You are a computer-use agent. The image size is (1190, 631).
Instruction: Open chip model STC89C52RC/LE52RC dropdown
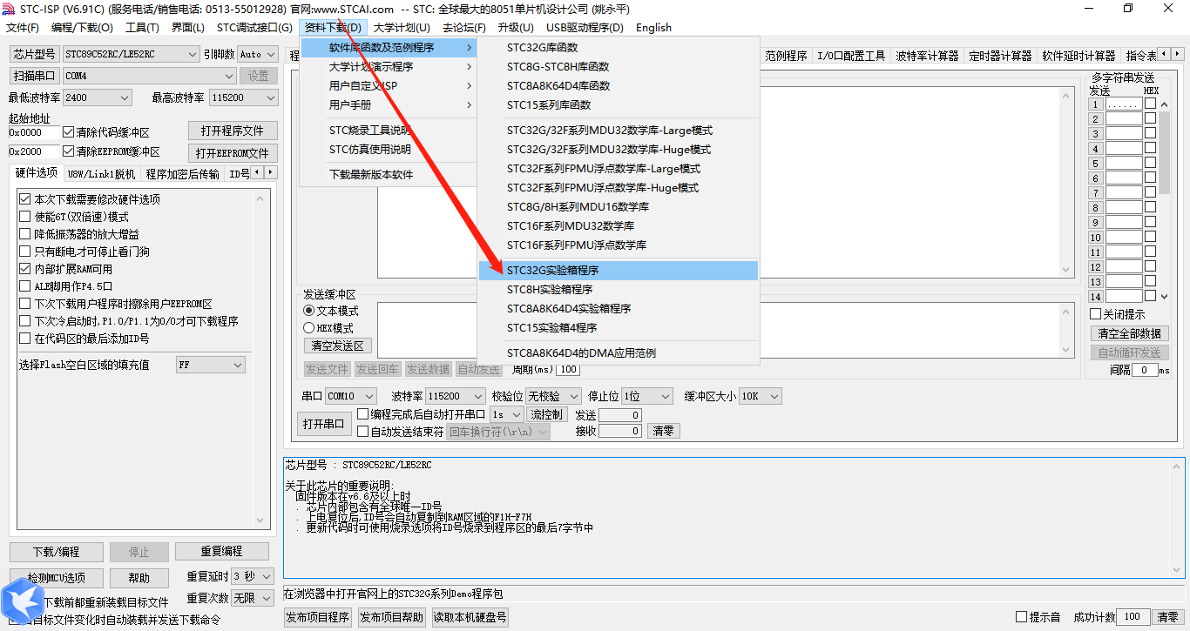tap(131, 54)
